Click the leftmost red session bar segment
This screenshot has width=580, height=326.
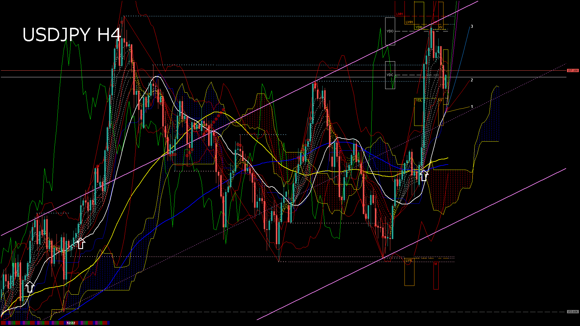click(x=3, y=323)
